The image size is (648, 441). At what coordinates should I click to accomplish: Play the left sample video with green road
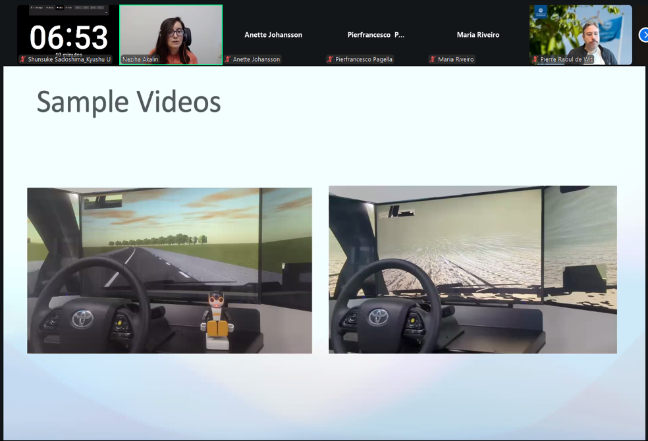click(169, 271)
